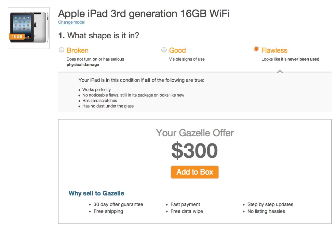Click the What shape is it in question

pos(98,35)
